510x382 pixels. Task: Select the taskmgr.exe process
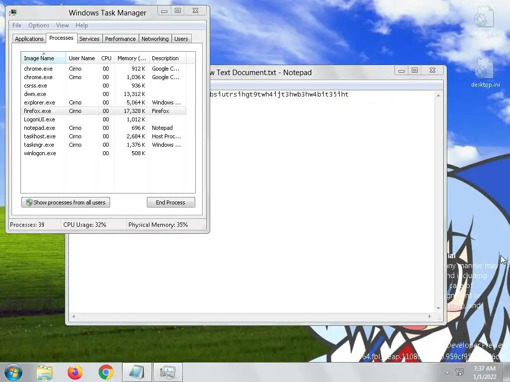pos(104,145)
